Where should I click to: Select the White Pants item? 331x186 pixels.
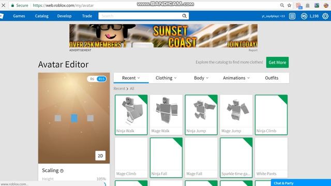point(271,158)
